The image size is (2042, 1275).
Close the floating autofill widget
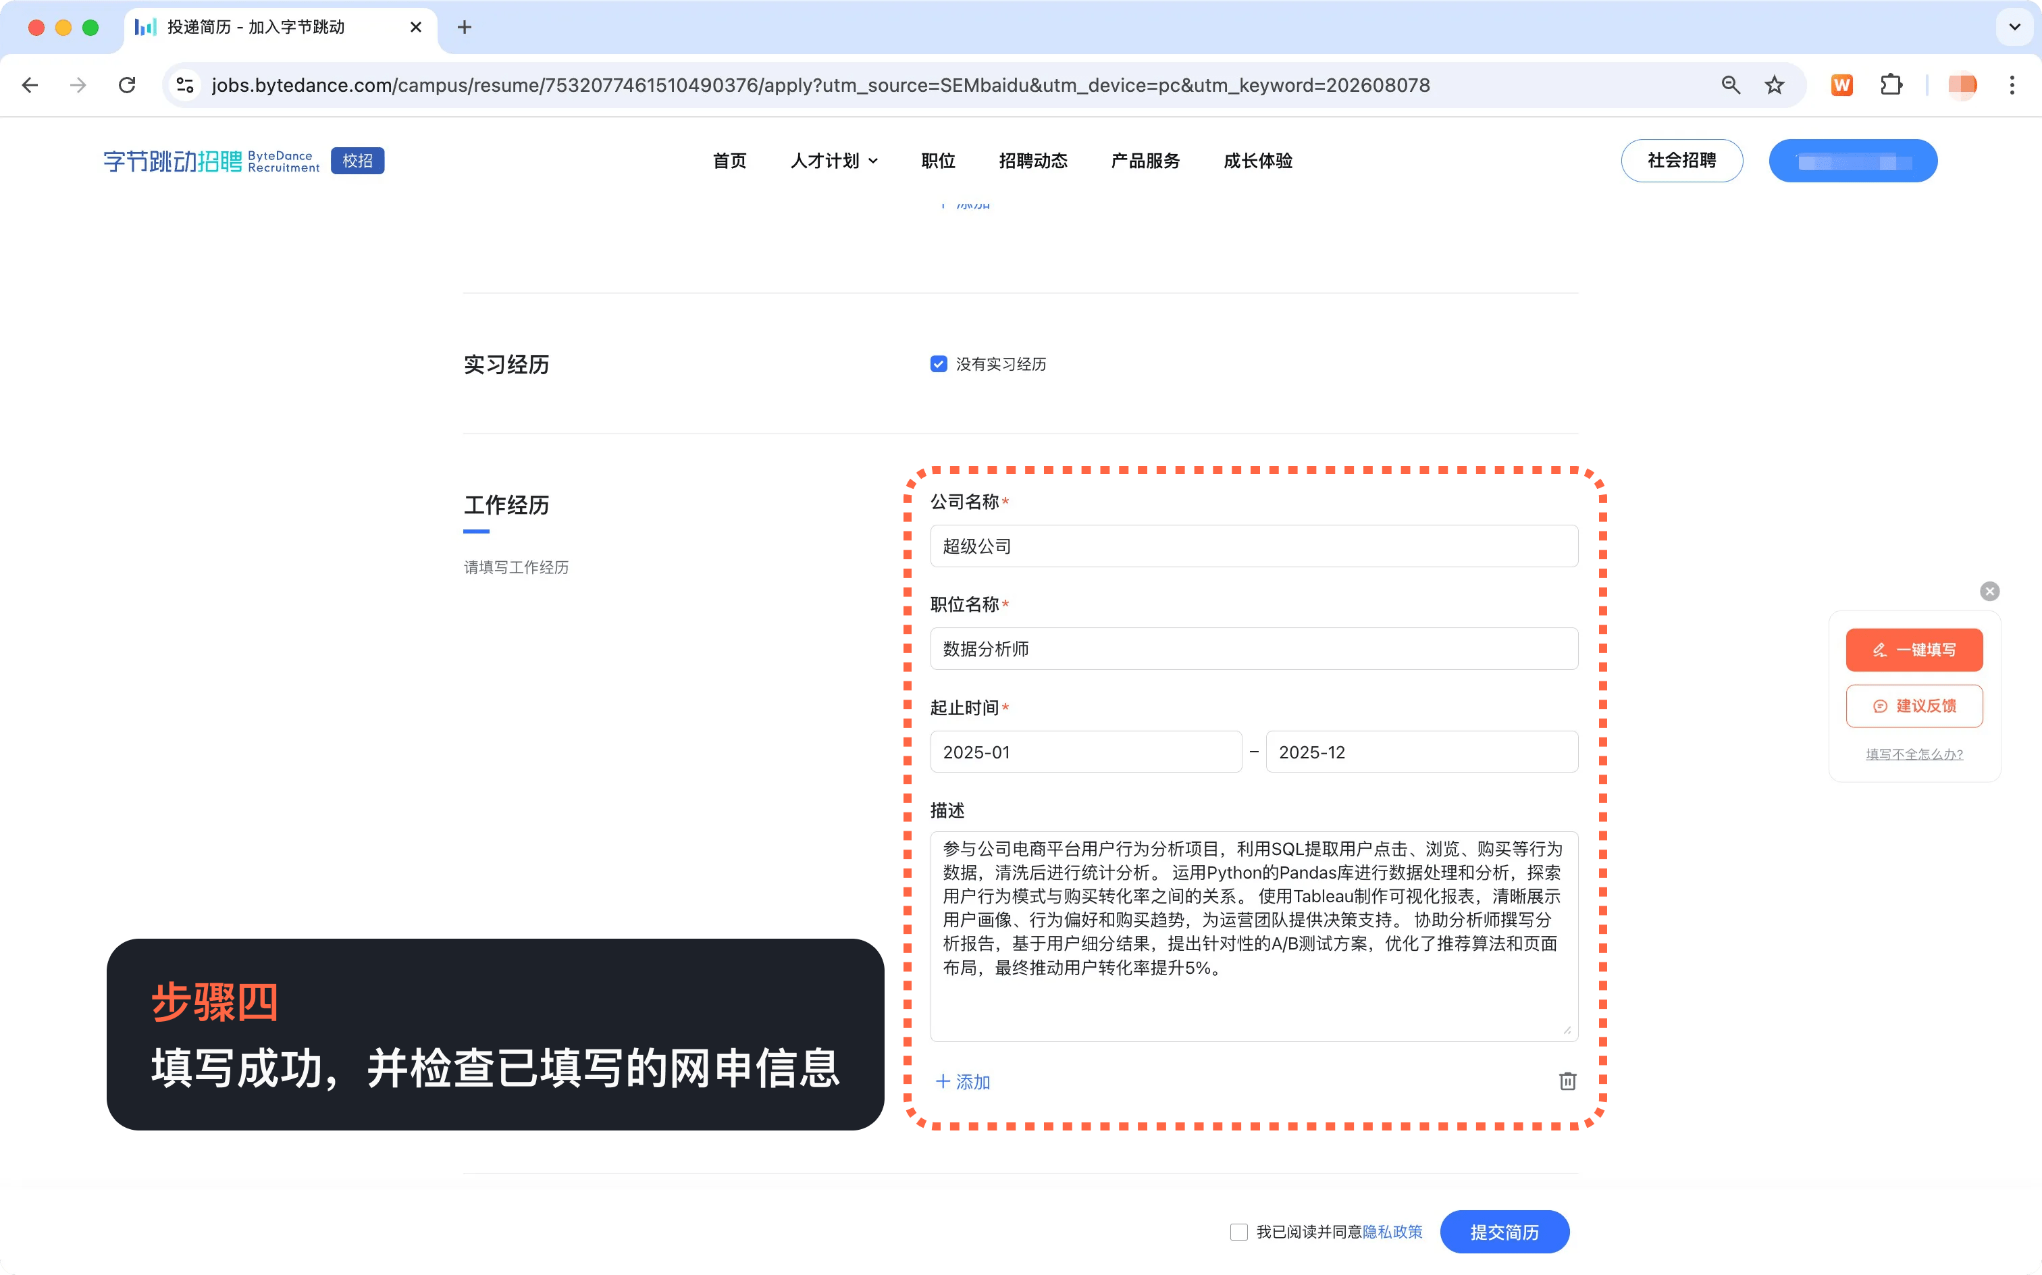point(1989,591)
